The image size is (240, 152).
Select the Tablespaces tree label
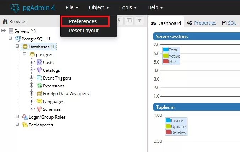[41, 125]
